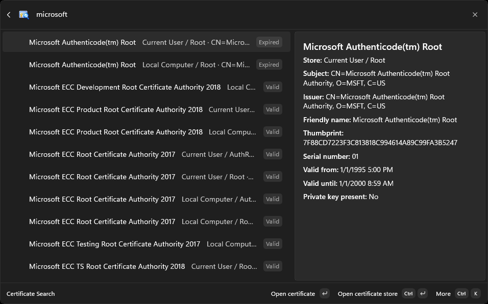The image size is (488, 304).
Task: Click Valid badge on ECC TS Root row
Action: tap(273, 266)
